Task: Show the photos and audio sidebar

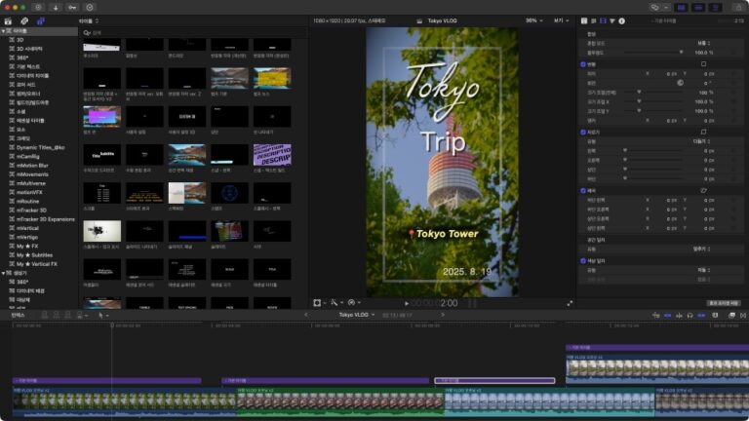Action: (x=23, y=19)
